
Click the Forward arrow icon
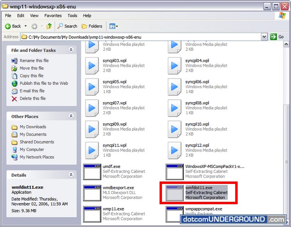pos(34,26)
